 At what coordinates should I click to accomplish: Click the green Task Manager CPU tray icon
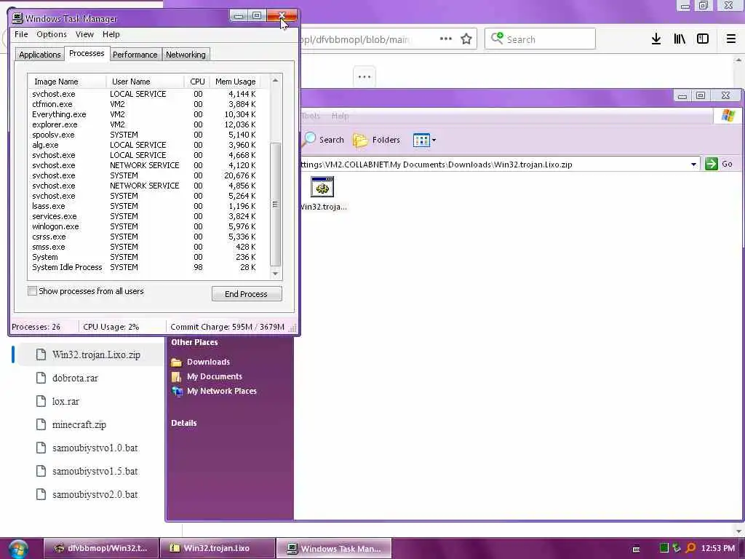click(x=664, y=548)
